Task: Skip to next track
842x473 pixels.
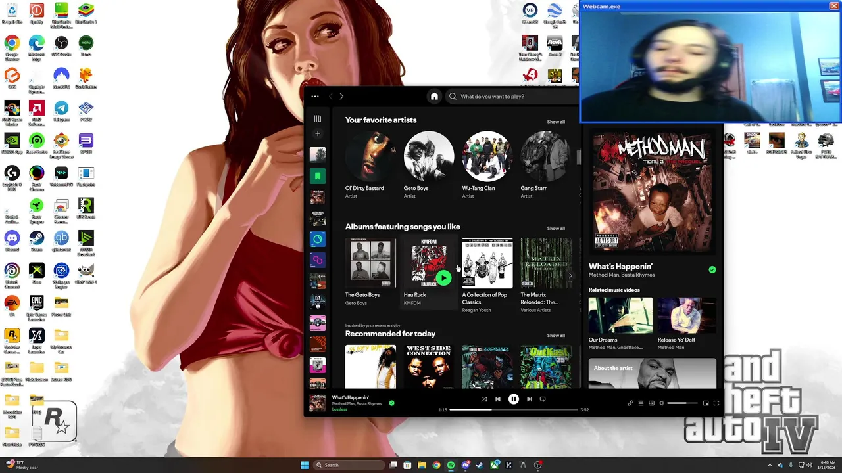Action: (x=529, y=399)
